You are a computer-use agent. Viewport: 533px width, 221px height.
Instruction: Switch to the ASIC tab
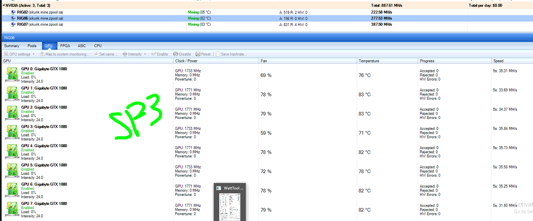pyautogui.click(x=82, y=46)
